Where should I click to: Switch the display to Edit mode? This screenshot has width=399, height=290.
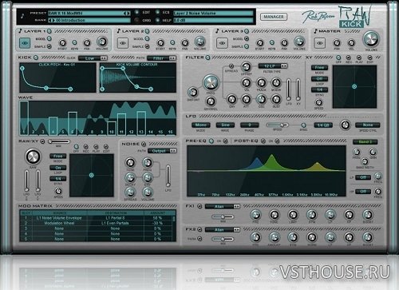pos(136,12)
